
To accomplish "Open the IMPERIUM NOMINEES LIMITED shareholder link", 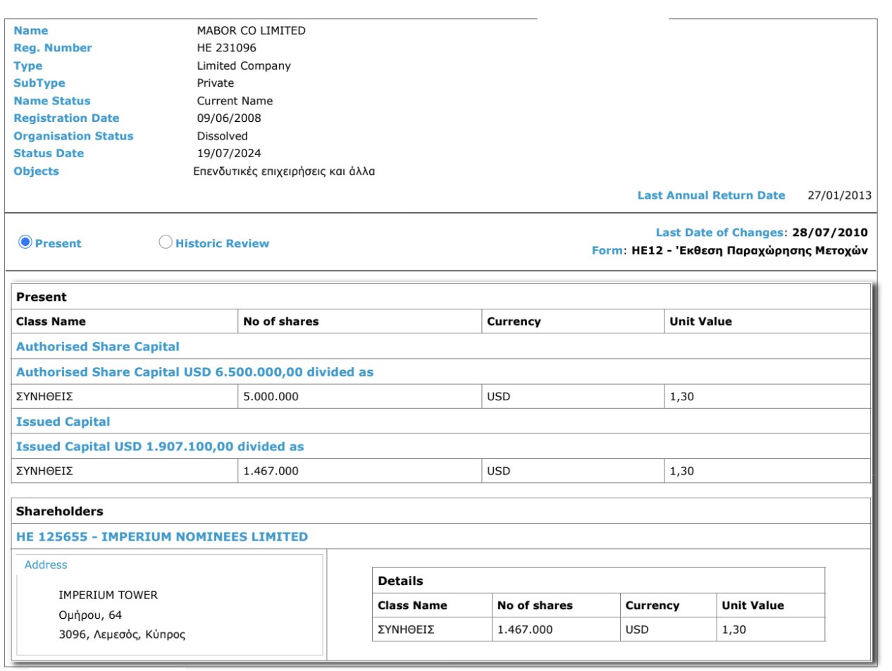I will point(162,536).
